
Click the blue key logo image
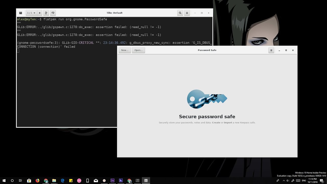[x=207, y=99]
